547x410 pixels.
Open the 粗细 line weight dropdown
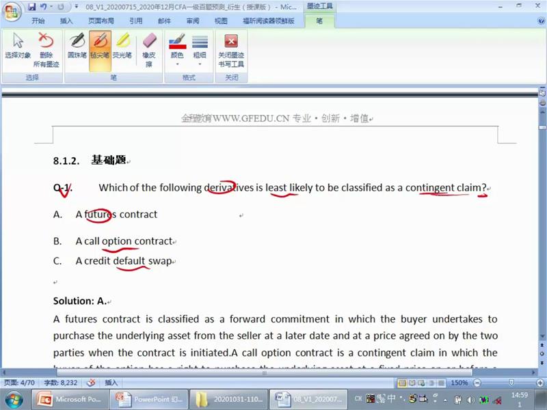pyautogui.click(x=200, y=50)
